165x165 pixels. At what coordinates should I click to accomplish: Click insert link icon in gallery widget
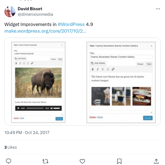113,69
